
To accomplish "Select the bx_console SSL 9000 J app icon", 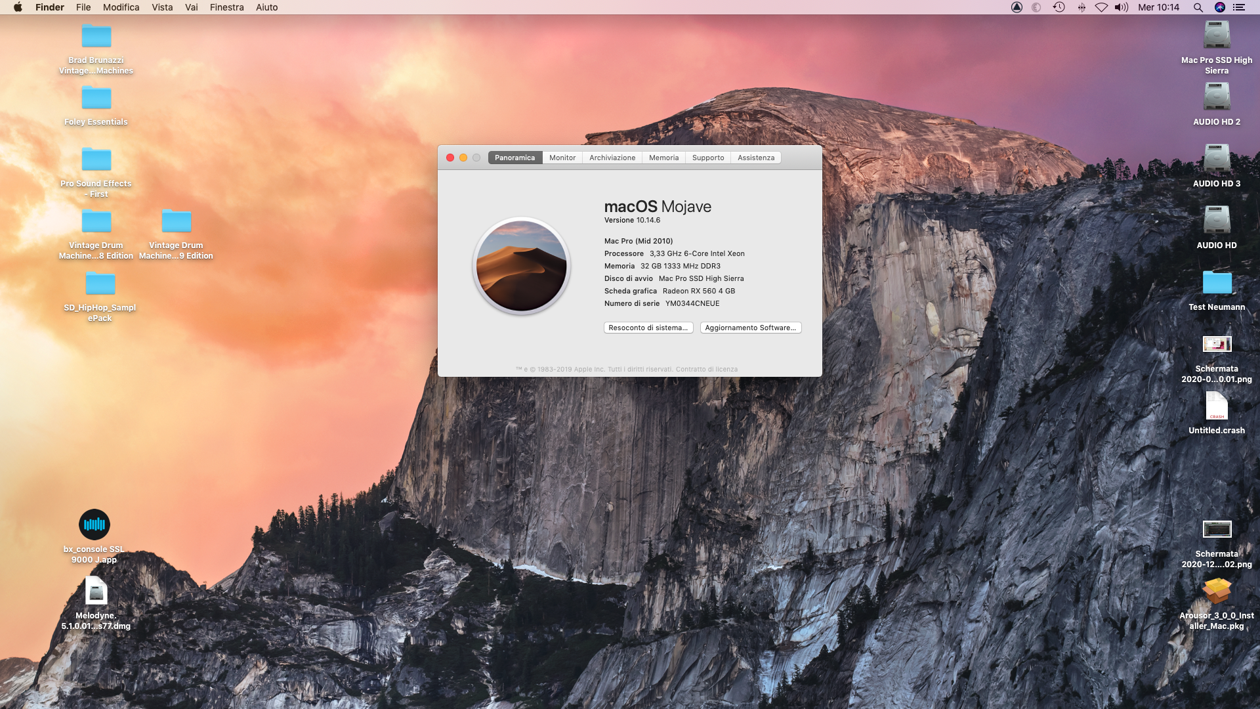I will [94, 525].
